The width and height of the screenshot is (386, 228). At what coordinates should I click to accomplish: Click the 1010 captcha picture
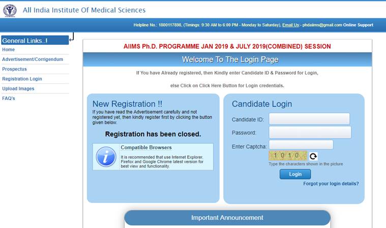(288, 155)
